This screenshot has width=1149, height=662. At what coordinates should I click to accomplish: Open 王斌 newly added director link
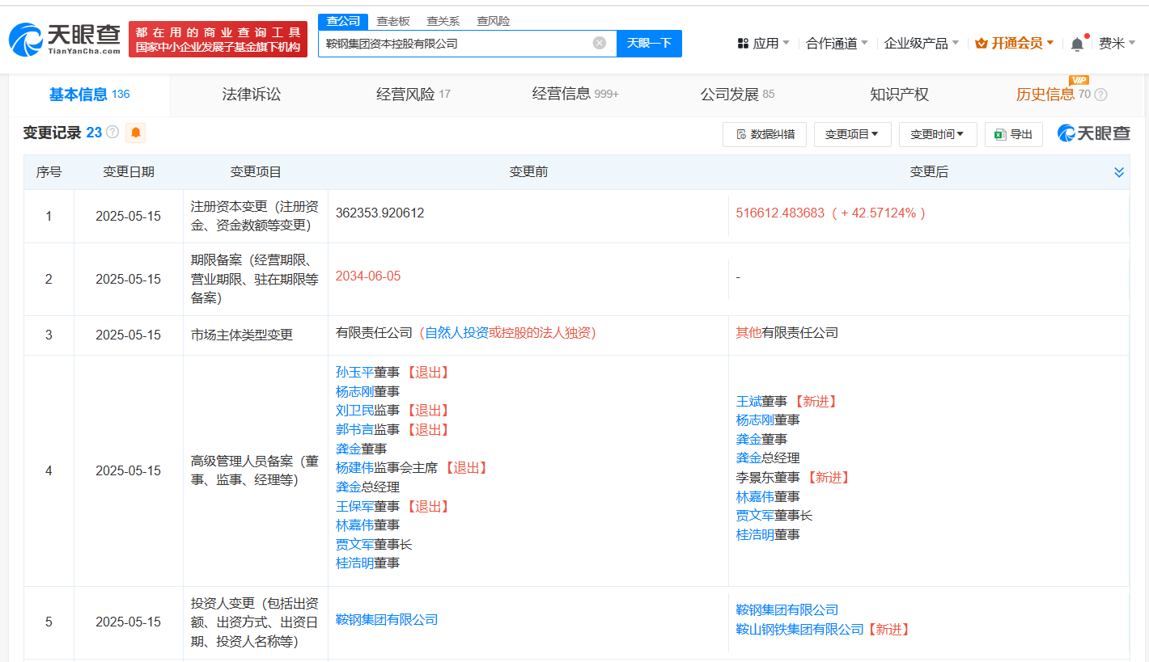pyautogui.click(x=748, y=402)
